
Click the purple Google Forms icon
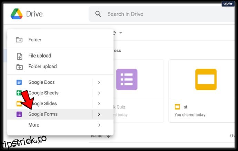point(19,114)
